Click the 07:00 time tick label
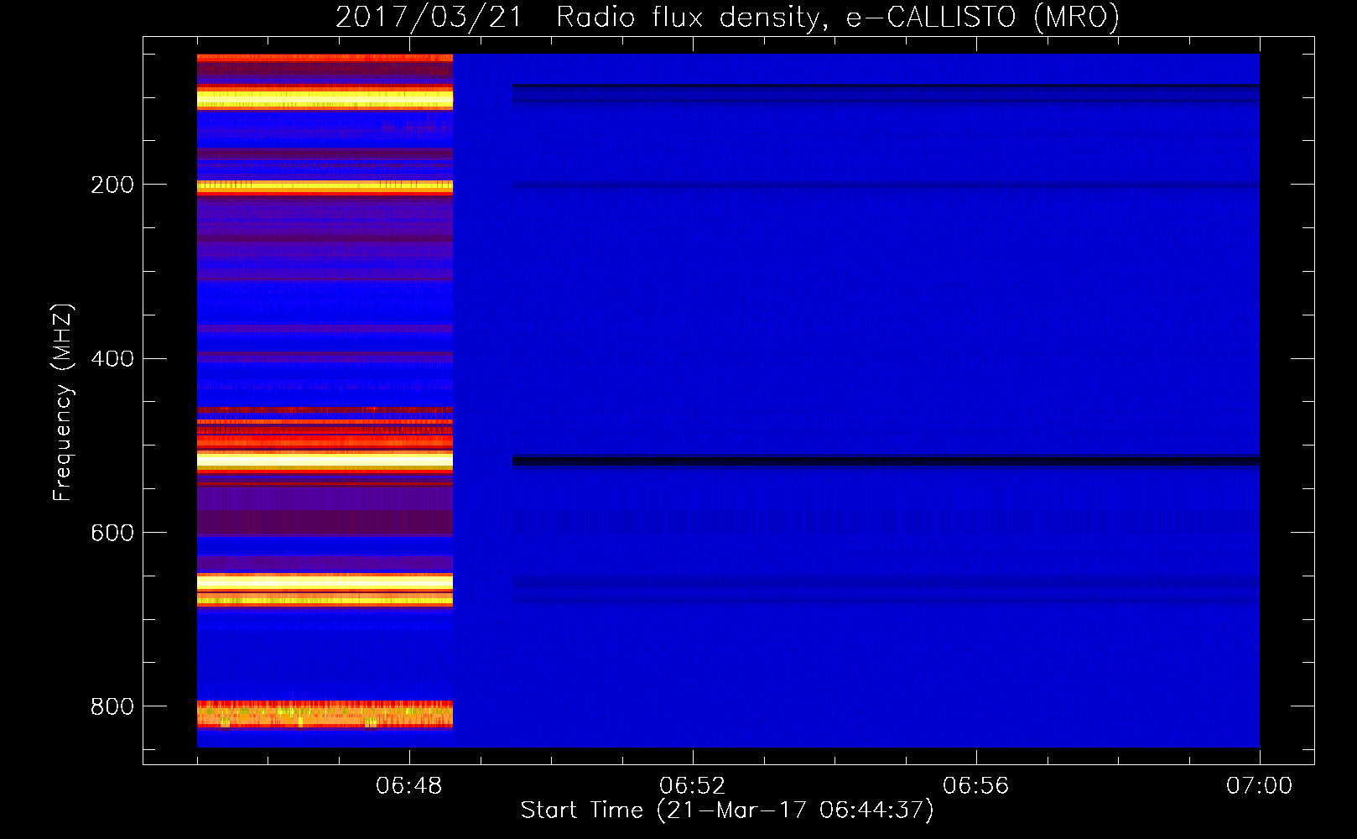1357x839 pixels. (x=1259, y=786)
